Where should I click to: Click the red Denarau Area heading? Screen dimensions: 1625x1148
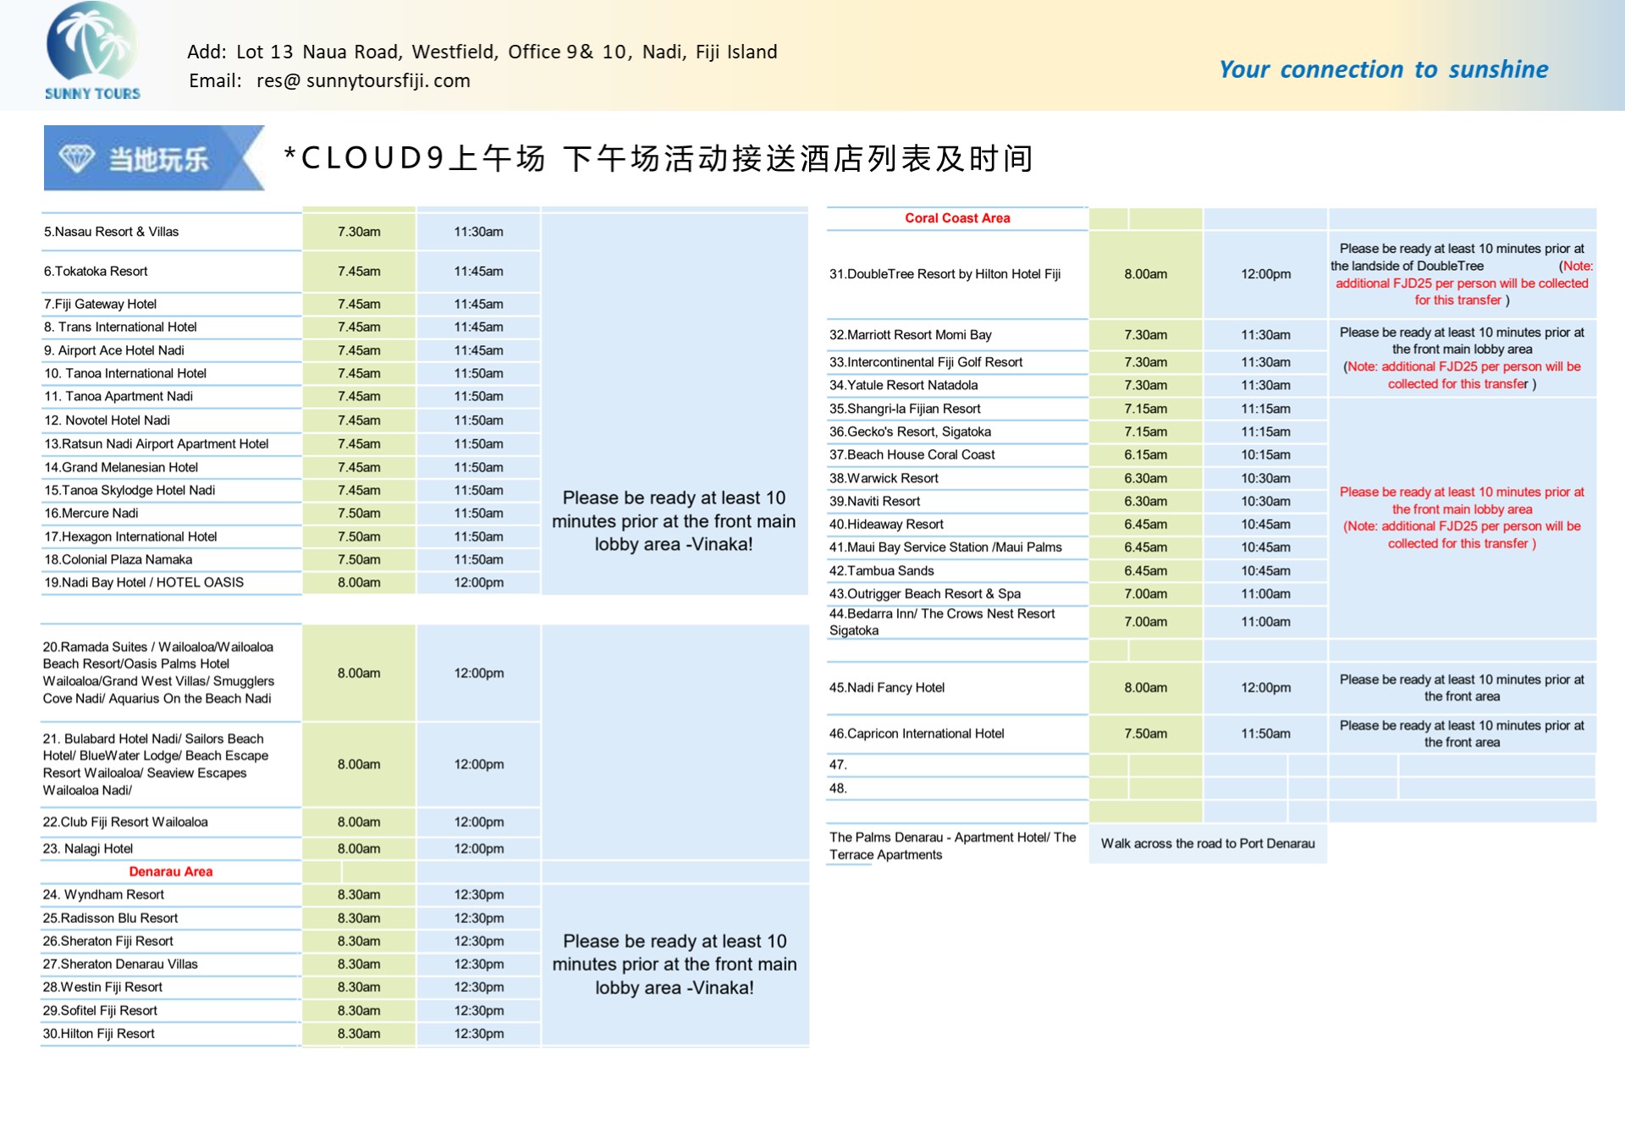pyautogui.click(x=171, y=871)
